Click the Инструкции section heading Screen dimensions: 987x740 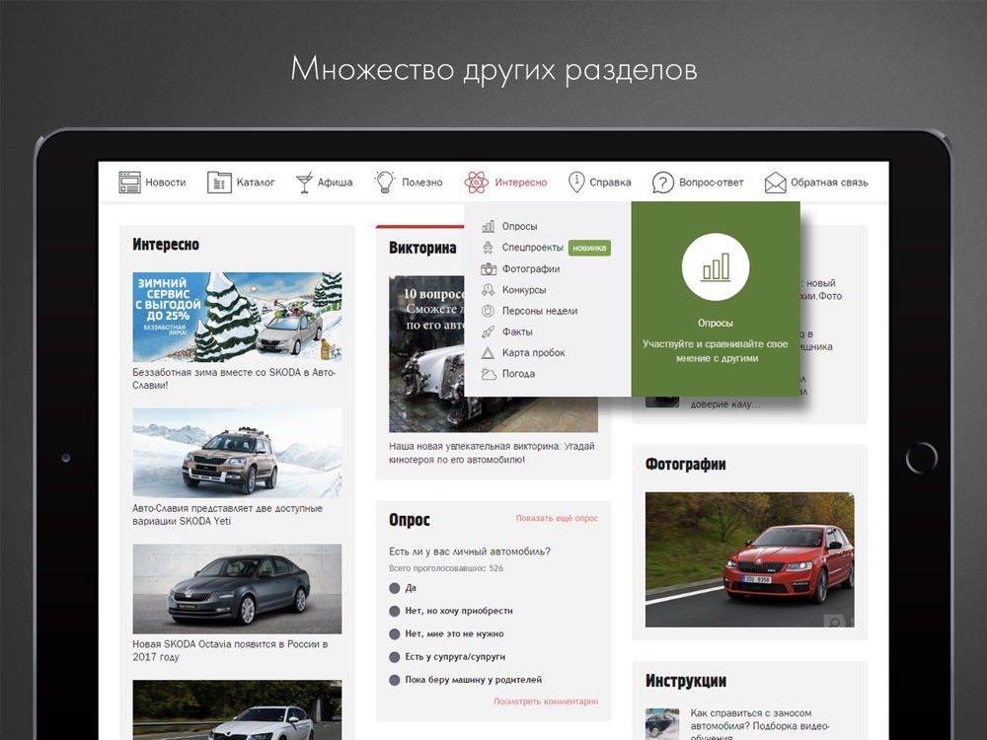(686, 681)
